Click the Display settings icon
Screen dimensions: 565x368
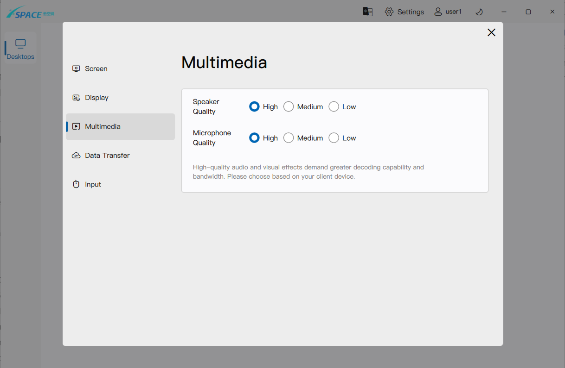click(x=76, y=98)
